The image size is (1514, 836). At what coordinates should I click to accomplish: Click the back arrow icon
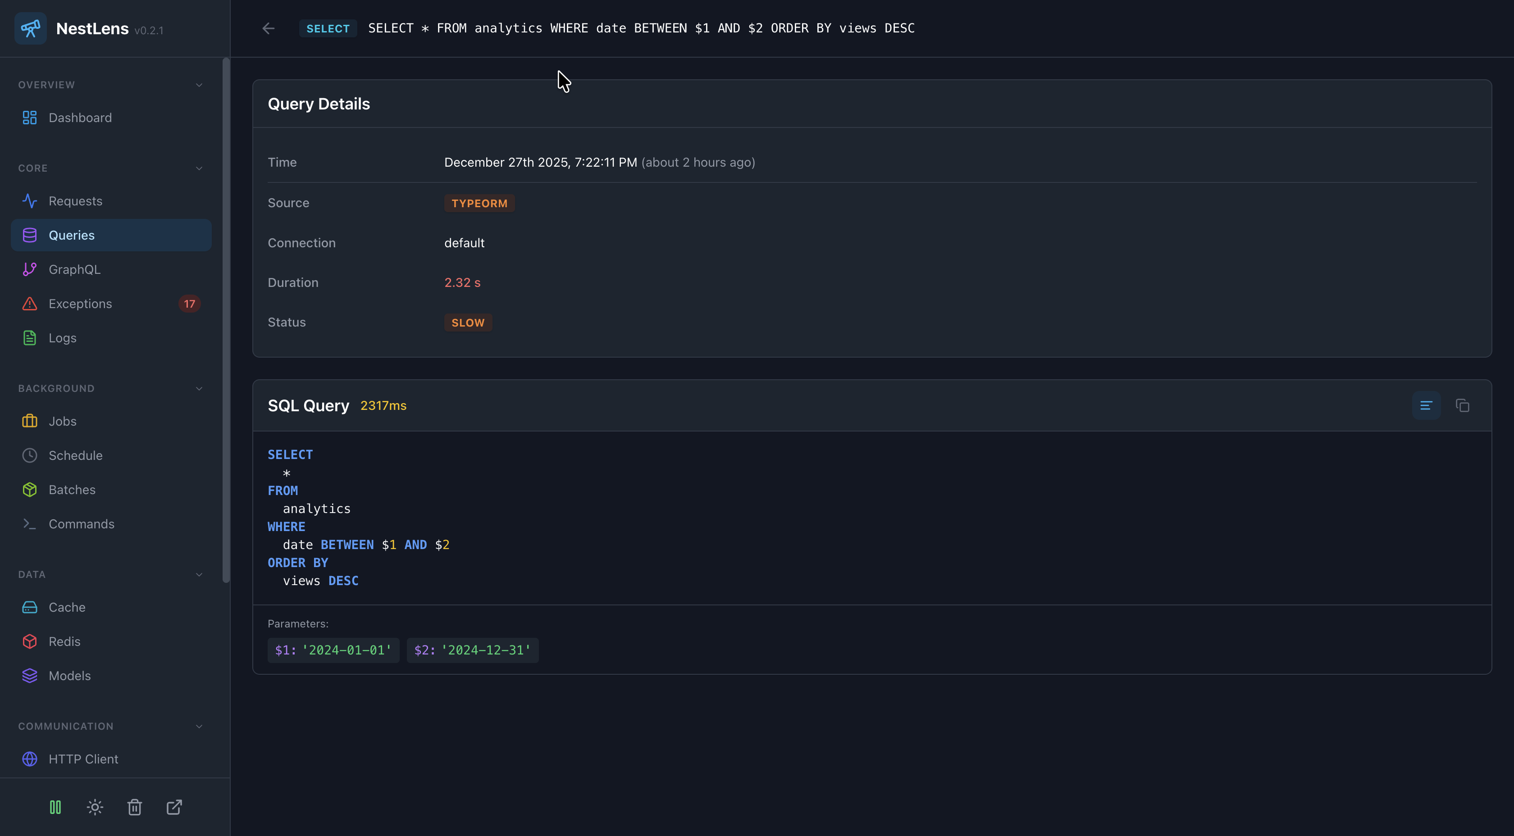click(x=269, y=28)
